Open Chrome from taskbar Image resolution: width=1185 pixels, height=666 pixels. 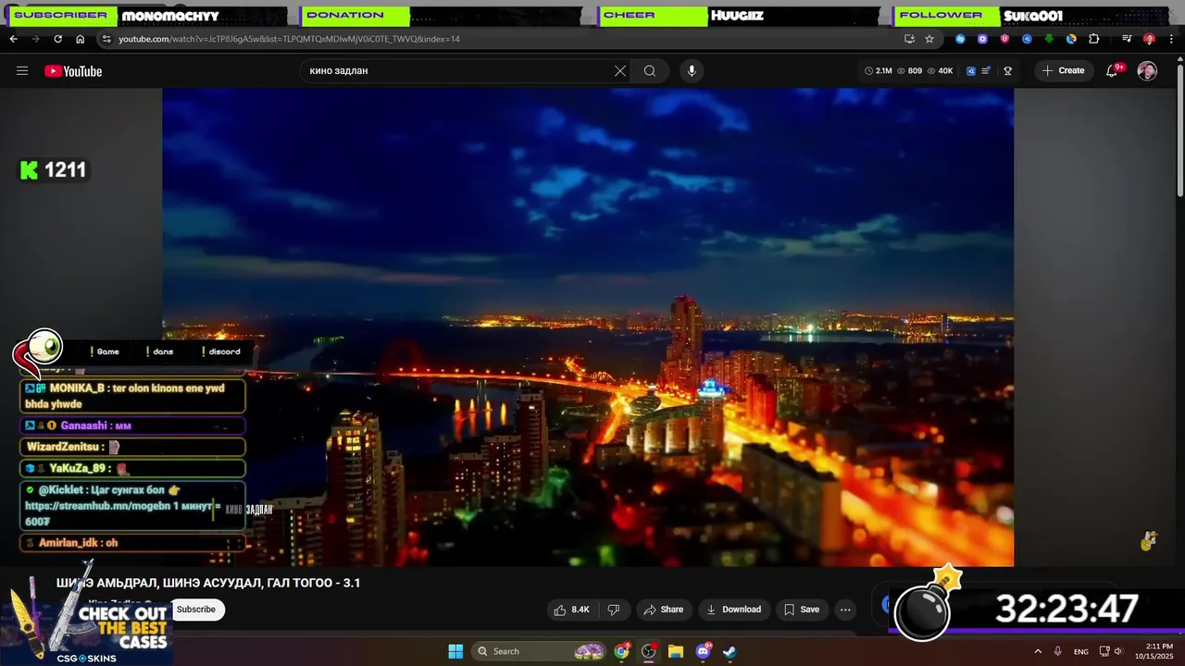[x=622, y=651]
